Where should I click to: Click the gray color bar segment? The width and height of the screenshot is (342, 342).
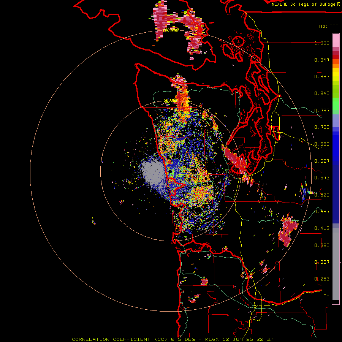[x=336, y=264]
